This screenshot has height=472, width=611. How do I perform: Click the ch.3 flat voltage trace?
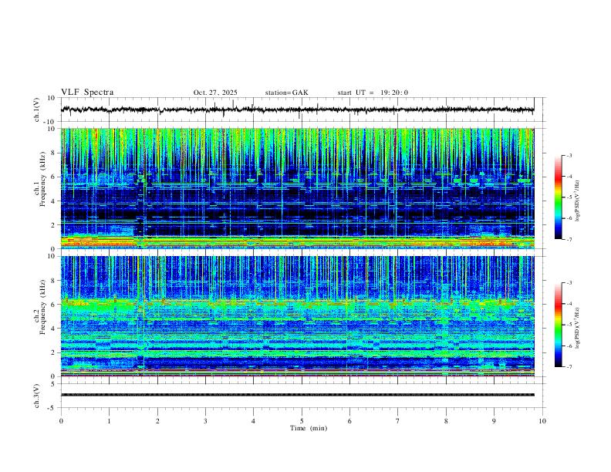(x=297, y=395)
